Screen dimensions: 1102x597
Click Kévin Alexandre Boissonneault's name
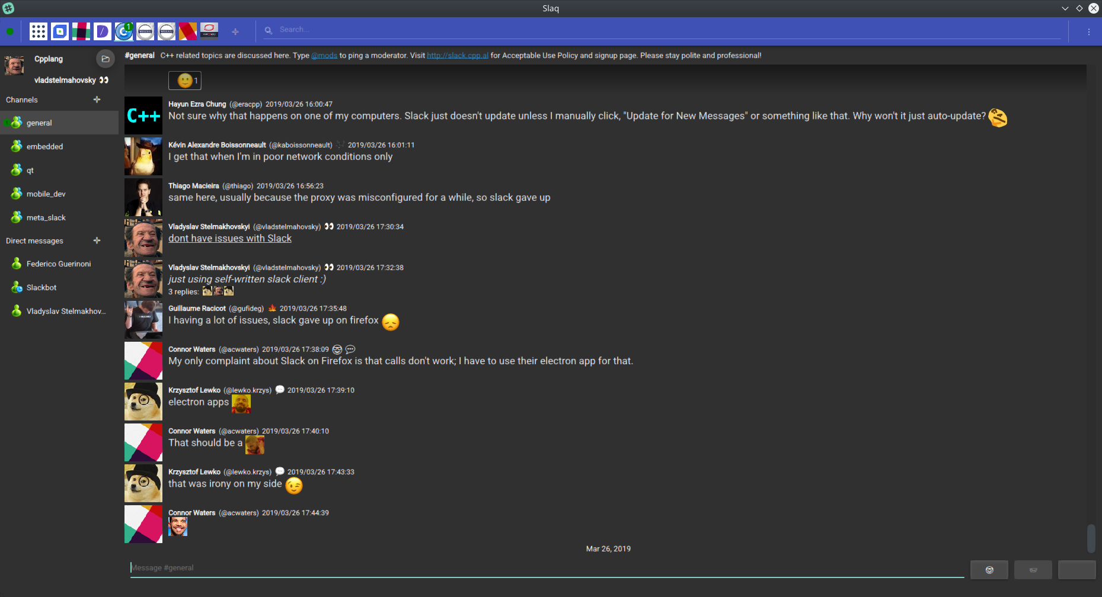pyautogui.click(x=217, y=145)
